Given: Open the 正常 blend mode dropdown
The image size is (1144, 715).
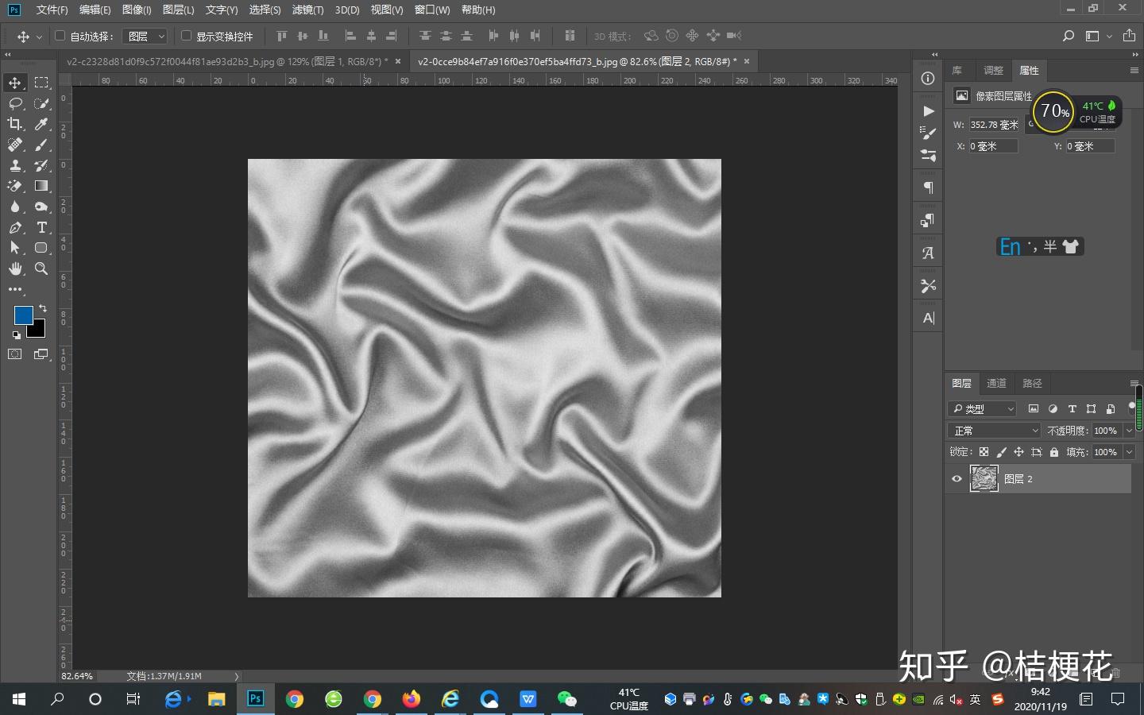Looking at the screenshot, I should [x=994, y=431].
